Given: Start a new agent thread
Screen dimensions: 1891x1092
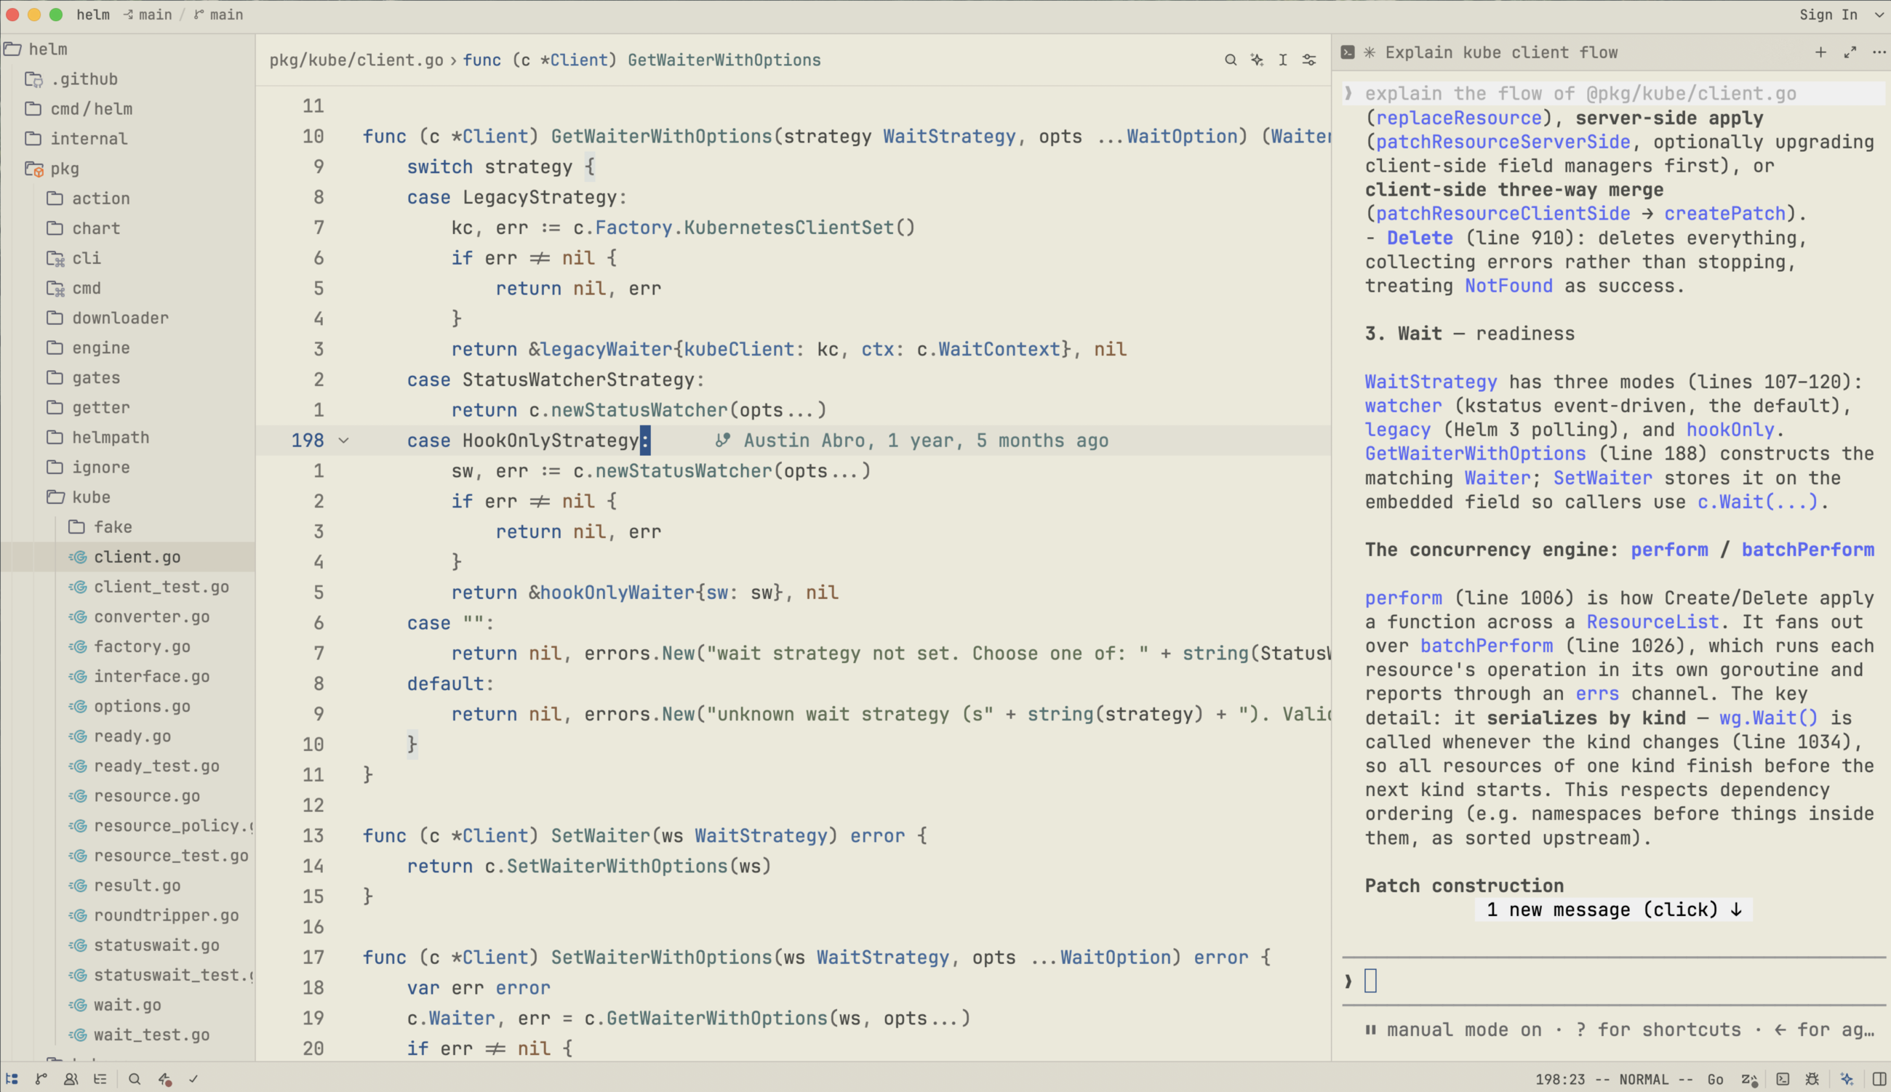Looking at the screenshot, I should tap(1820, 52).
